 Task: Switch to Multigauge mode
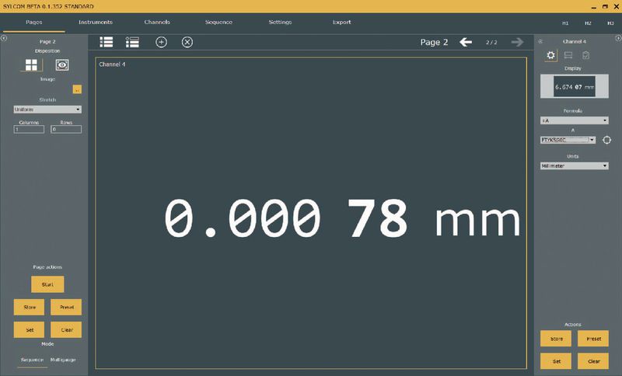[x=65, y=360]
